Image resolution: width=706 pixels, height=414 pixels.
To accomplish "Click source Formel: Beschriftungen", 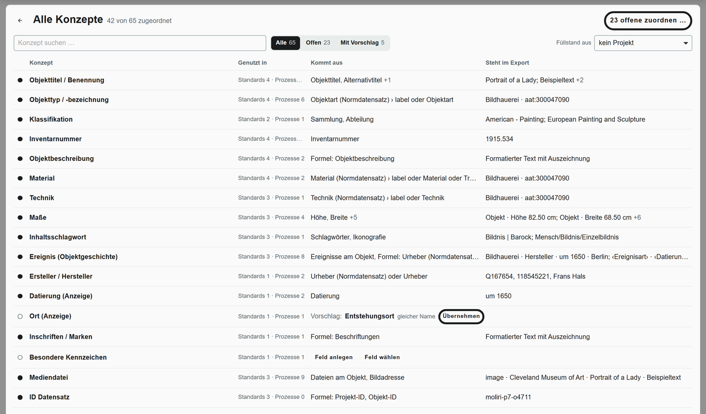I will [x=345, y=337].
